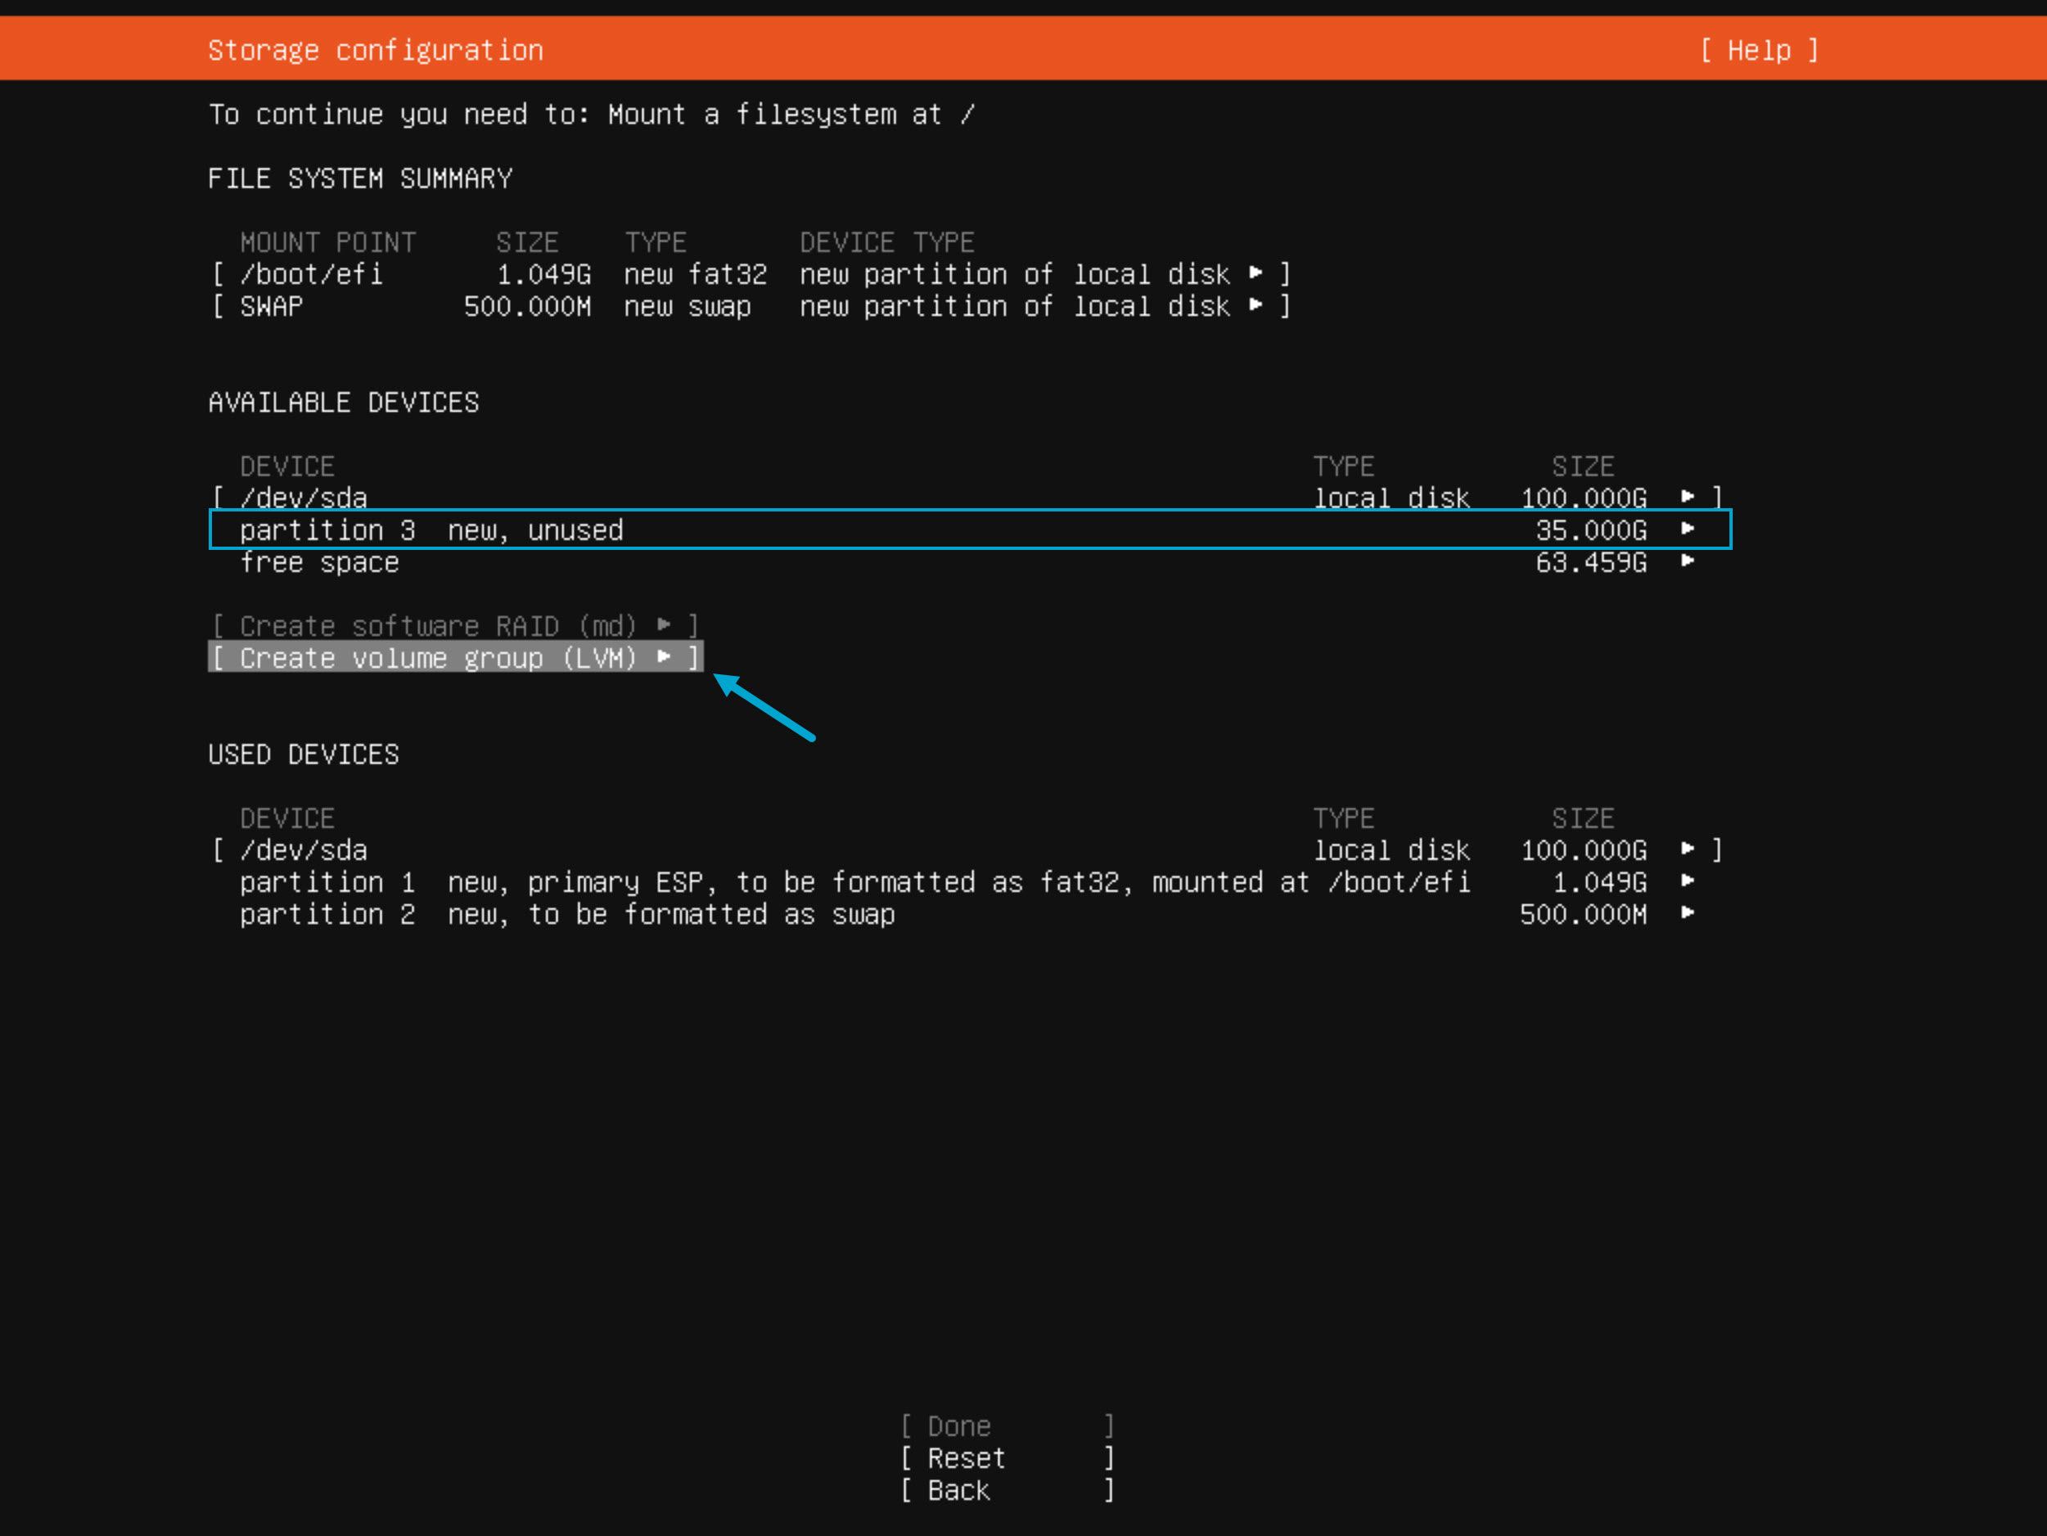
Task: Click arrow next to free space 63.459G
Action: coord(1687,561)
